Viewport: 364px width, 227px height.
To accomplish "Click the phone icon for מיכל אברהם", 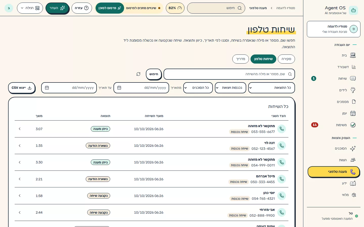I will coord(282,179).
